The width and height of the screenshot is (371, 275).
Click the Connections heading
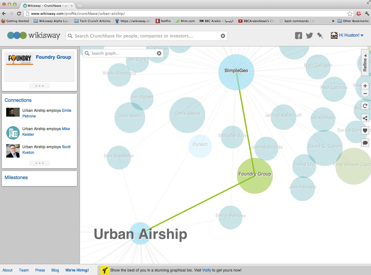[x=18, y=100]
